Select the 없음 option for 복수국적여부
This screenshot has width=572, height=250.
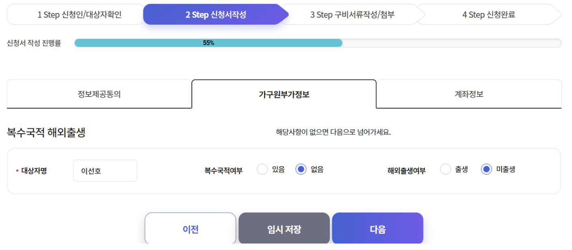click(301, 169)
